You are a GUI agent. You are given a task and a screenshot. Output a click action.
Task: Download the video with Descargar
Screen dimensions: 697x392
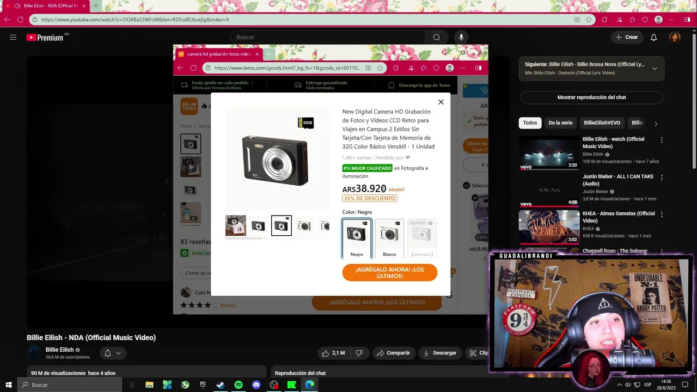click(x=440, y=353)
